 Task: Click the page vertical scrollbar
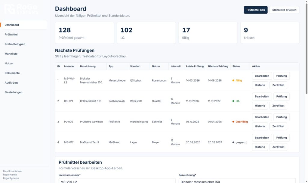(x=306, y=48)
